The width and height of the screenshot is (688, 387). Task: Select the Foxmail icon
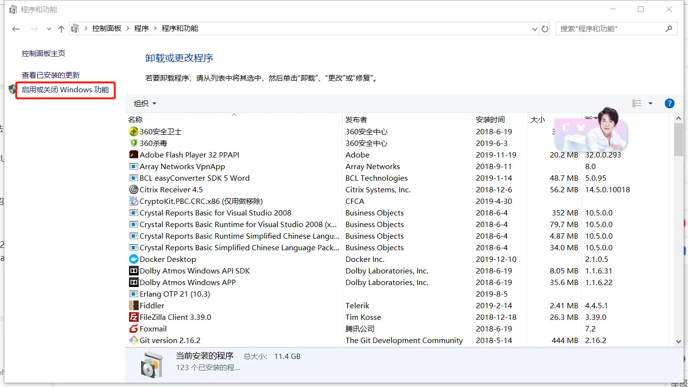(134, 329)
